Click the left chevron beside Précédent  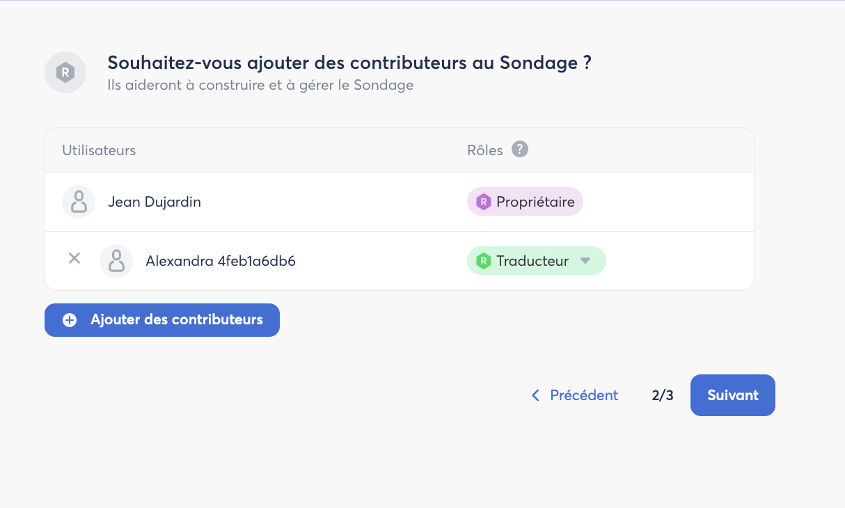pyautogui.click(x=535, y=395)
